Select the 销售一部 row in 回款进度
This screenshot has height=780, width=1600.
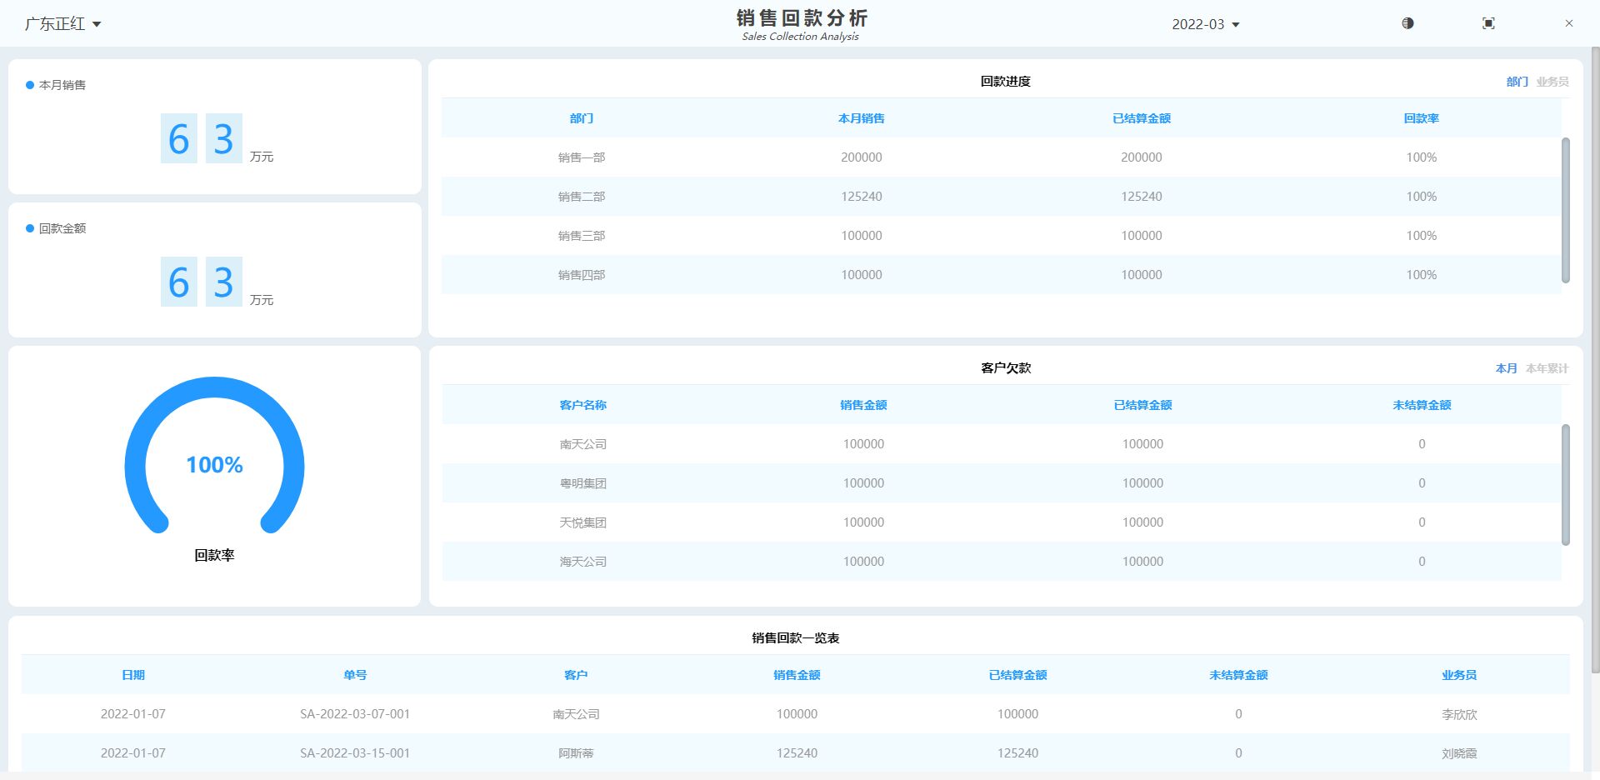582,157
